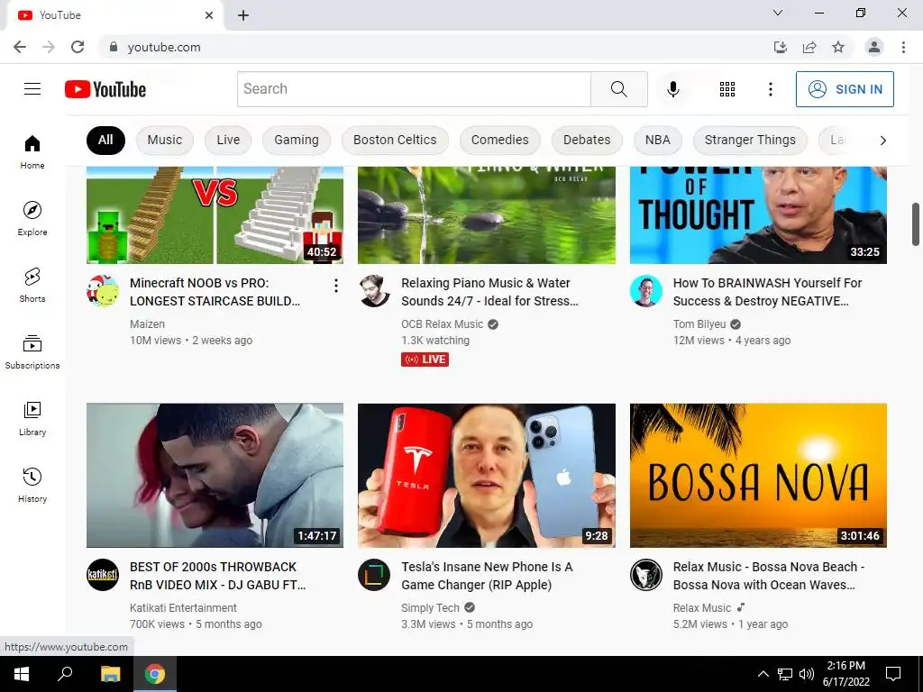Viewport: 923px width, 692px height.
Task: Select the Boston Celtics chip
Action: 395,140
